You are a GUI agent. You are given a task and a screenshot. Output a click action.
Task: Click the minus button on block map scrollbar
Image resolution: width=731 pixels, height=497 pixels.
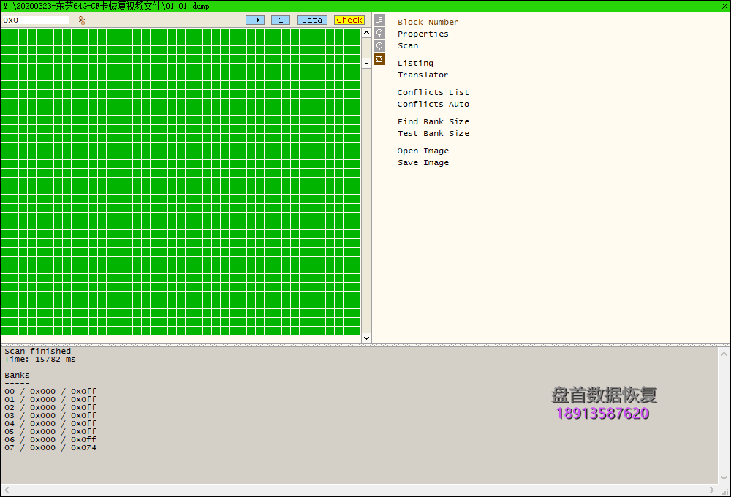366,63
